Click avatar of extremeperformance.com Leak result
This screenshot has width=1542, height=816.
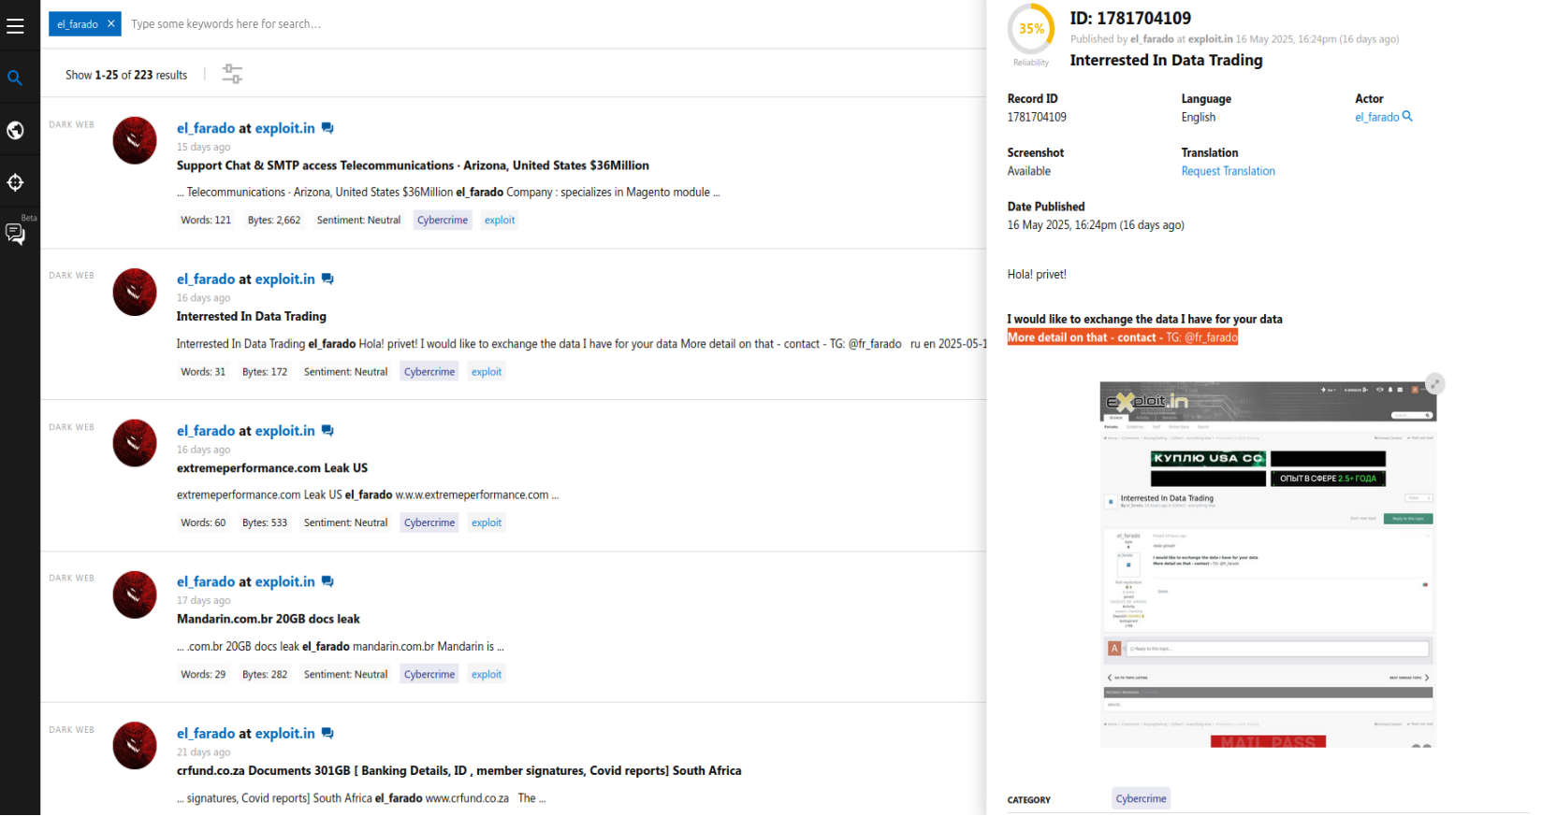(135, 443)
